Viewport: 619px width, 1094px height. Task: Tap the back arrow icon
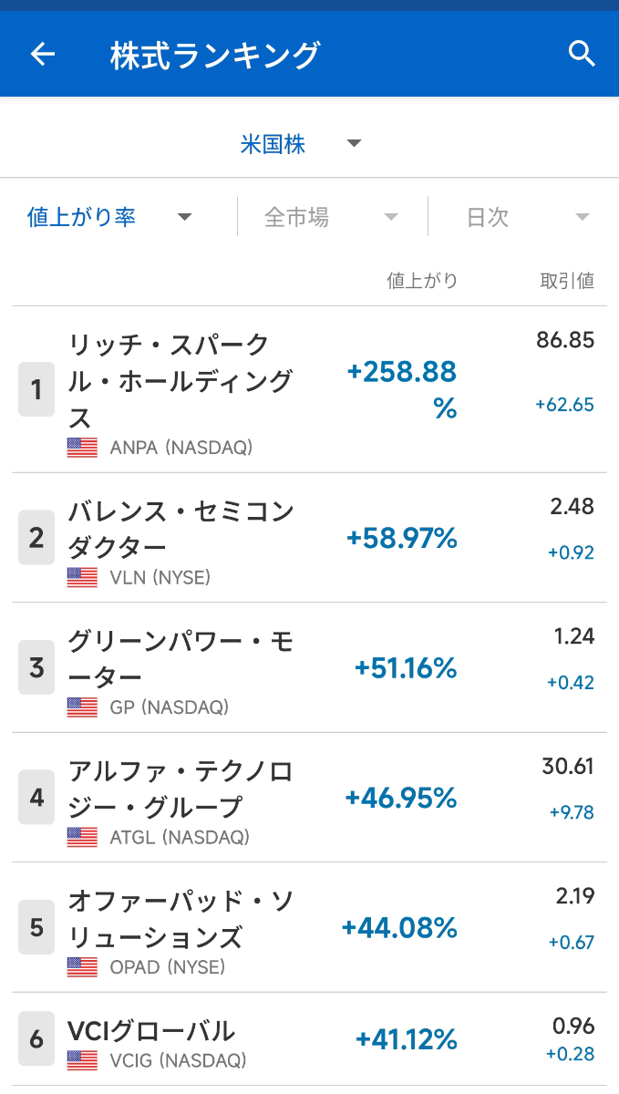pyautogui.click(x=43, y=55)
